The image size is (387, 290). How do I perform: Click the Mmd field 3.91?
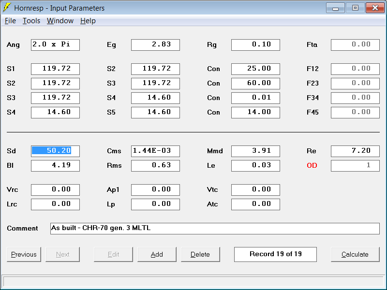[255, 151]
